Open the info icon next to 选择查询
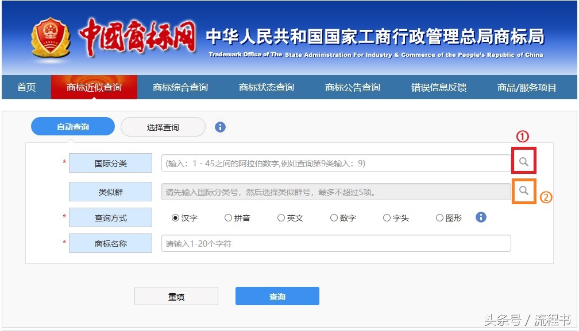 [219, 126]
